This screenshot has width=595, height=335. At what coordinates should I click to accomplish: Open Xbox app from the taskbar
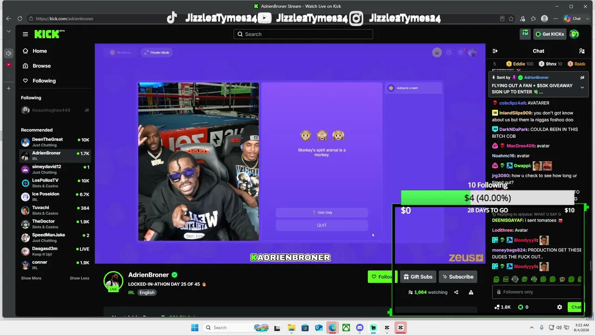point(346,328)
